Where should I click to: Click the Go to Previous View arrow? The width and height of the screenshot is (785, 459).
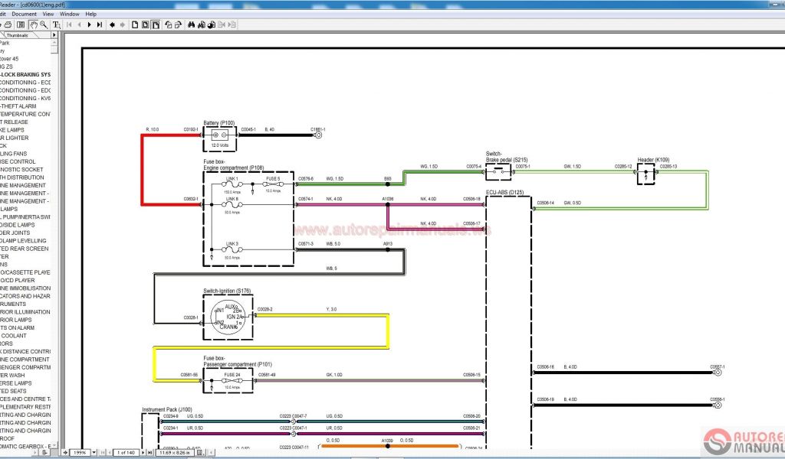pos(113,24)
